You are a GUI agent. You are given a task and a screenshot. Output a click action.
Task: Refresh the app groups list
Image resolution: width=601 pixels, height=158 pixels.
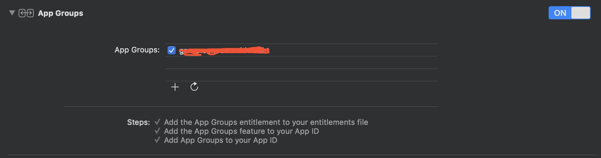pos(194,87)
